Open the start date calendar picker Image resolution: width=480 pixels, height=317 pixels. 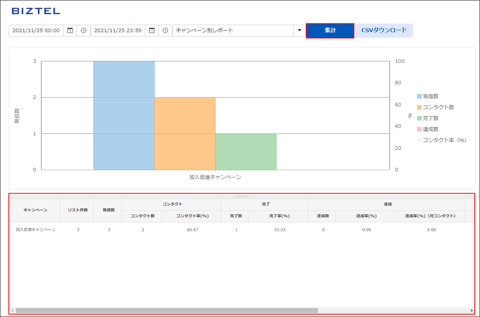pyautogui.click(x=70, y=30)
